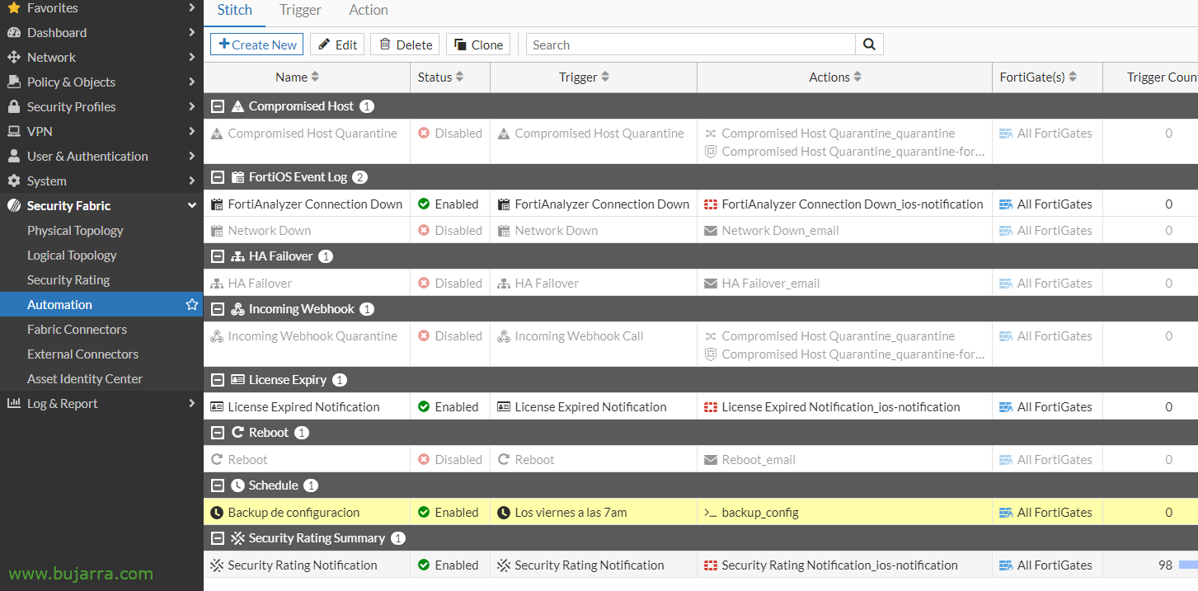The image size is (1198, 591).
Task: Click the Security Fabric sidebar icon
Action: click(13, 205)
